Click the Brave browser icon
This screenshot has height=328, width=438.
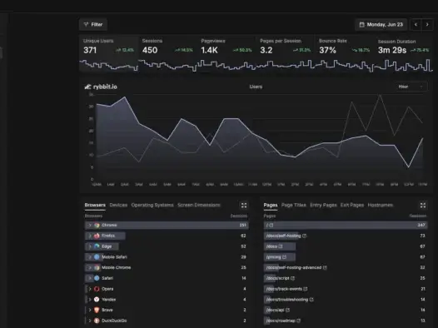97,311
